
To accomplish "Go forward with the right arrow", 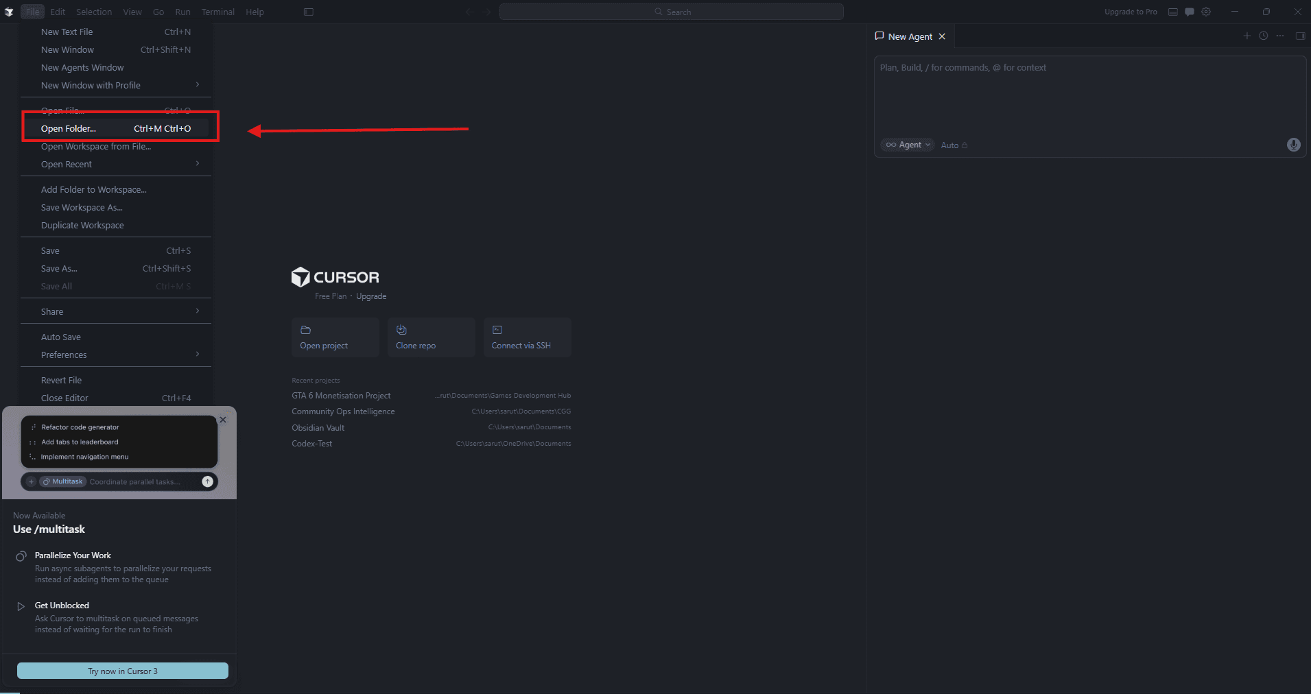I will (x=486, y=12).
